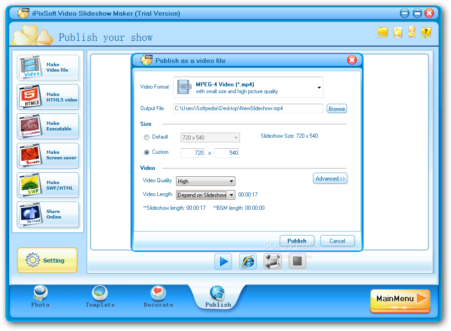Go to MainMenu

click(400, 300)
